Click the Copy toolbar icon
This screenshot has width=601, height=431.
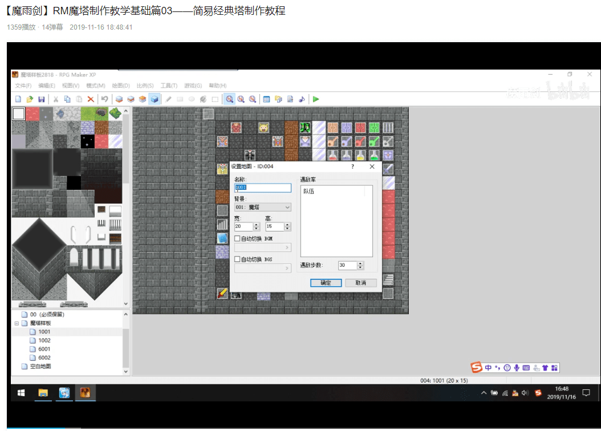tap(67, 99)
